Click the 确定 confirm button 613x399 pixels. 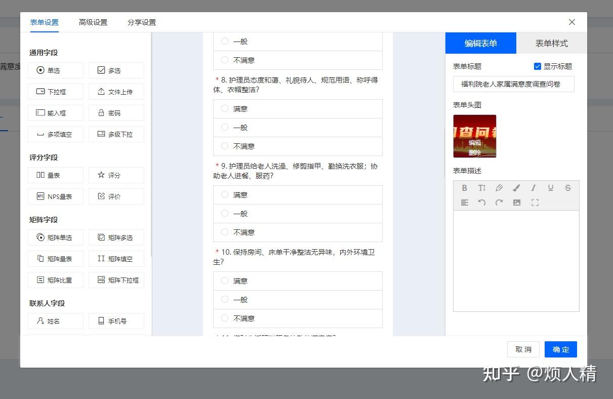[x=561, y=349]
